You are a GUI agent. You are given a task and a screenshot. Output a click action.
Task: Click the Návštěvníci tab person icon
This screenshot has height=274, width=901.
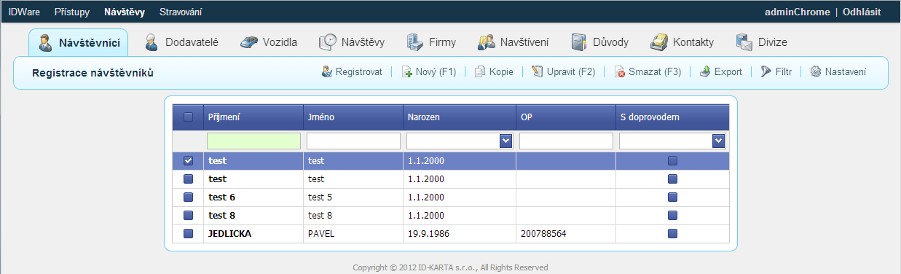(x=46, y=42)
